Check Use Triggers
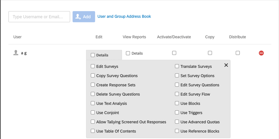 click(177, 112)
